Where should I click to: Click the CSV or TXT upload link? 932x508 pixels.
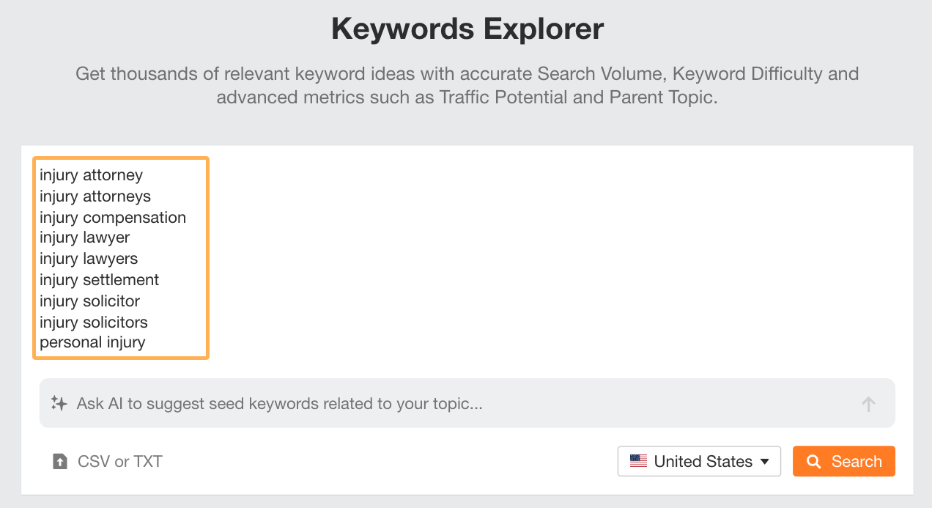[119, 462]
